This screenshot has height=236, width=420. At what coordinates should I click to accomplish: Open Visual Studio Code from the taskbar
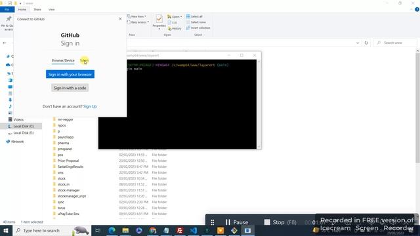[x=194, y=230]
